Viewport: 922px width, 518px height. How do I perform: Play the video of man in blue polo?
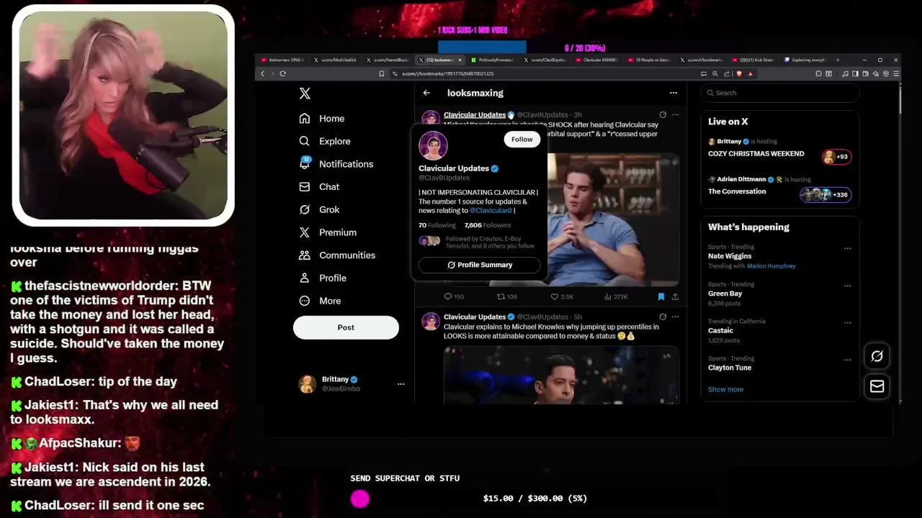(x=613, y=219)
